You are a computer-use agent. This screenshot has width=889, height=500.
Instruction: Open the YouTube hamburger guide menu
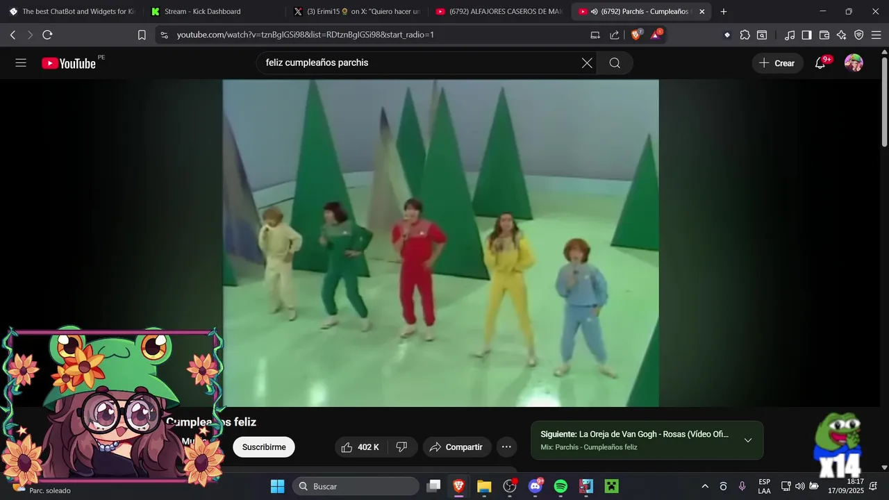pos(21,63)
